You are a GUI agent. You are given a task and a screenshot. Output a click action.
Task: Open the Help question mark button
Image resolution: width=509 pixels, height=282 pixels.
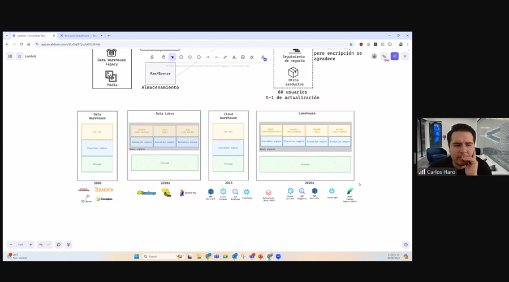click(406, 245)
